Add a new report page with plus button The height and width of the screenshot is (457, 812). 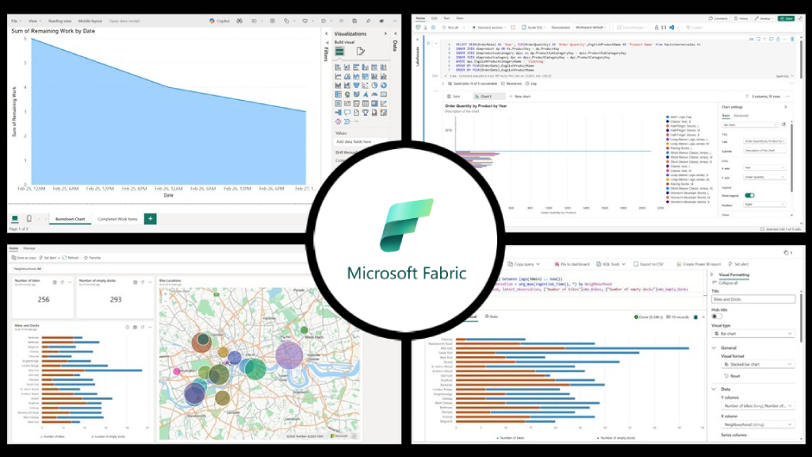click(x=150, y=219)
